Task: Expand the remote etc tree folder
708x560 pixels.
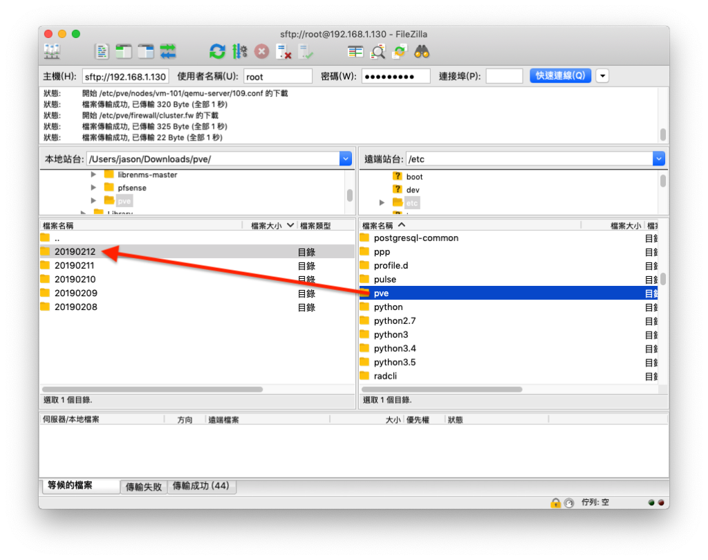Action: click(x=382, y=203)
